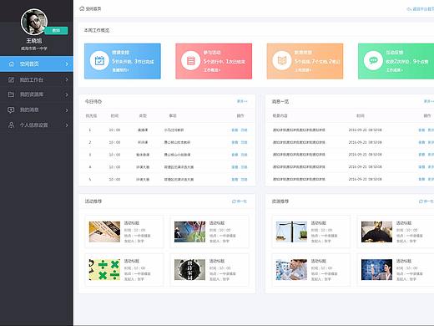Select 我的消息 in the sidebar menu
Viewport: 434px width, 326px height.
(x=37, y=110)
